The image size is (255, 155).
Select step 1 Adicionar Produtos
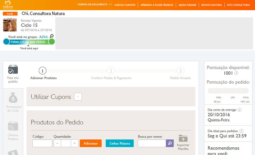(43, 71)
